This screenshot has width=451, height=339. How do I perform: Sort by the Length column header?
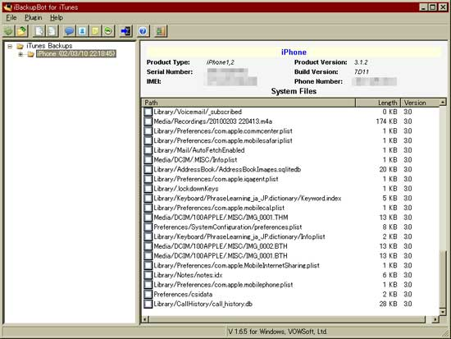tap(378, 103)
